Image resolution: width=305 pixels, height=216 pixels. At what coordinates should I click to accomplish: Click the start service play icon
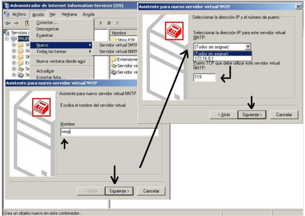pyautogui.click(x=101, y=23)
